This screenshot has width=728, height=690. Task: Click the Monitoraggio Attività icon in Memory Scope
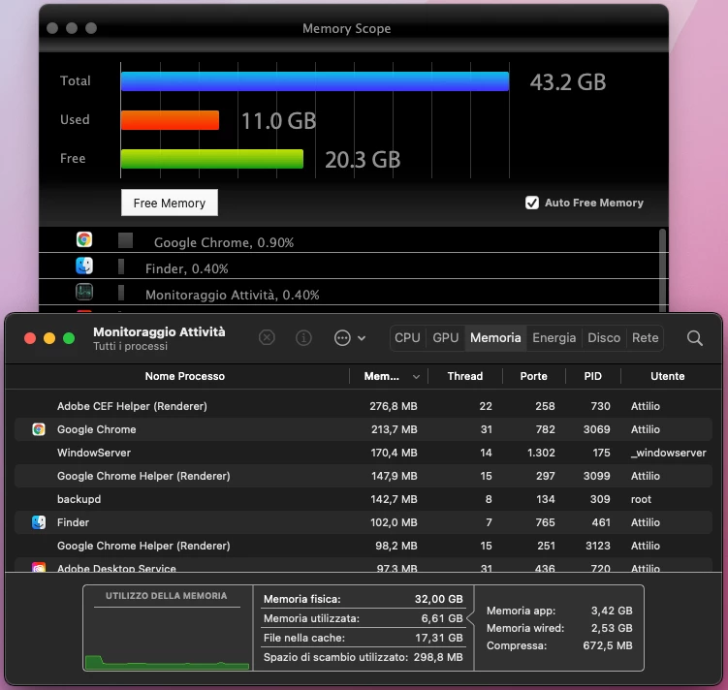(x=84, y=292)
